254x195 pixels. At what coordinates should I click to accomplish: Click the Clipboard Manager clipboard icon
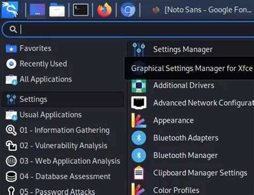(x=139, y=173)
